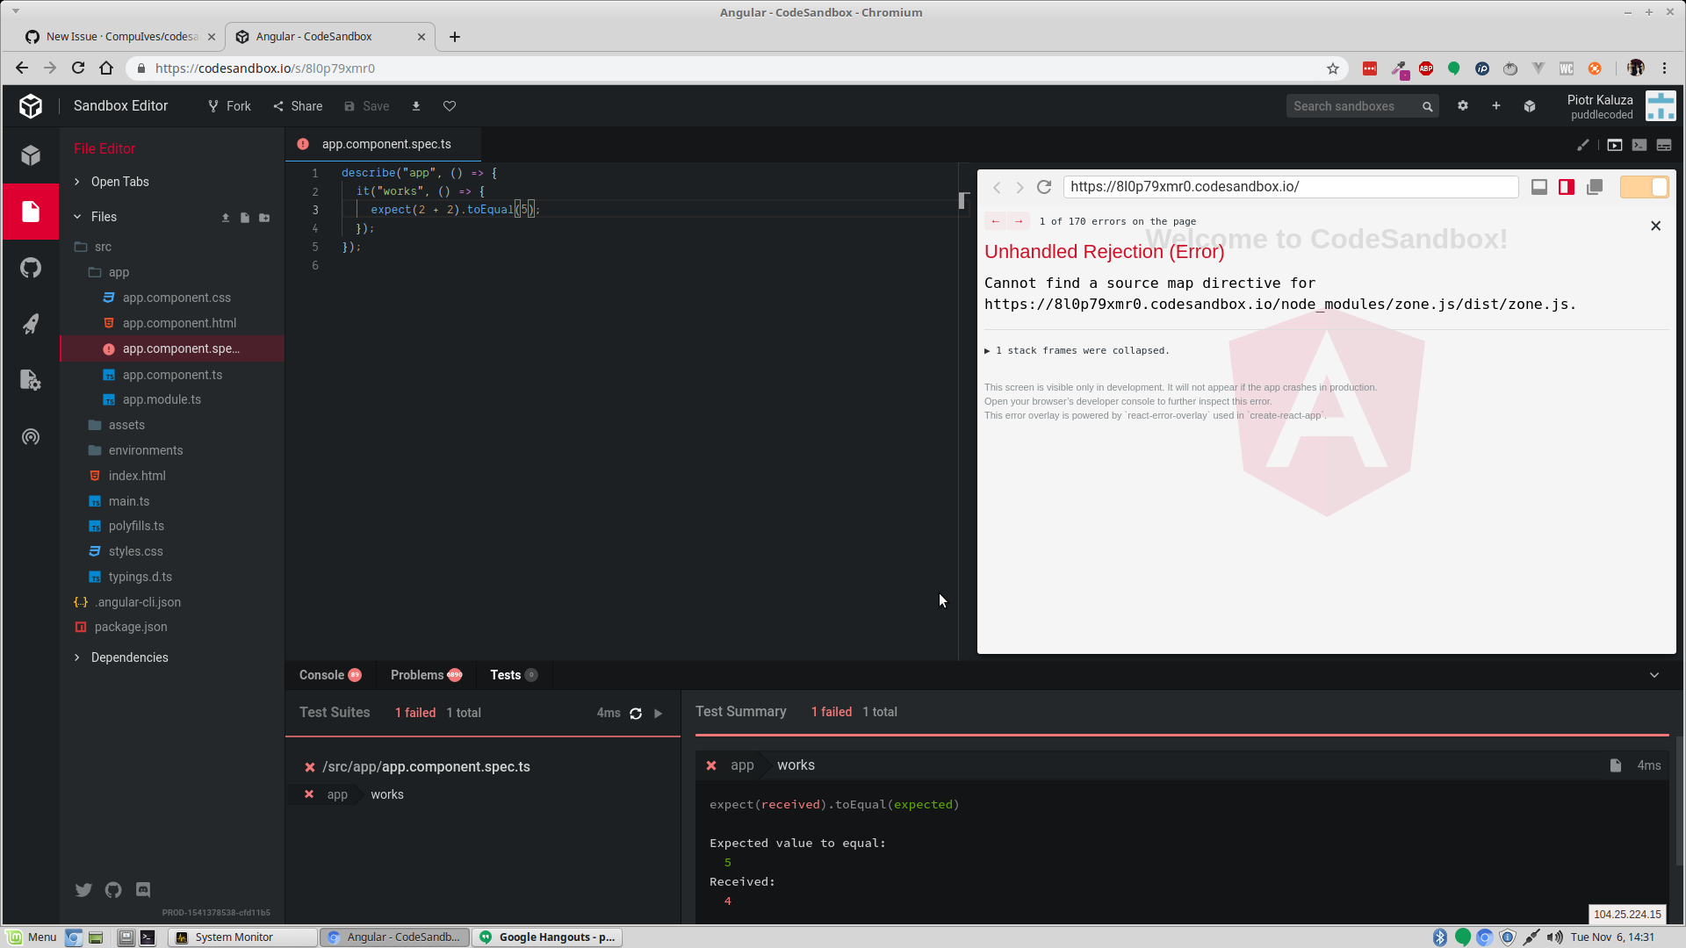1686x948 pixels.
Task: Switch preview to vertical split layout
Action: [x=1567, y=187]
